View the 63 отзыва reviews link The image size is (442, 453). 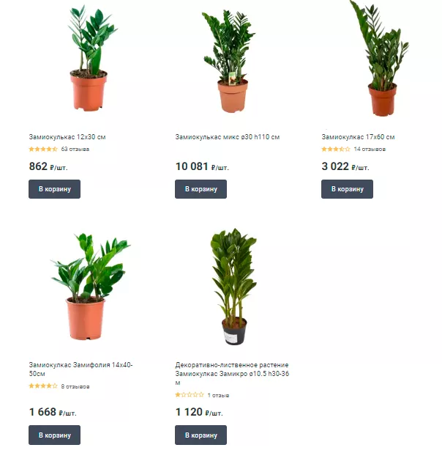[x=75, y=149]
